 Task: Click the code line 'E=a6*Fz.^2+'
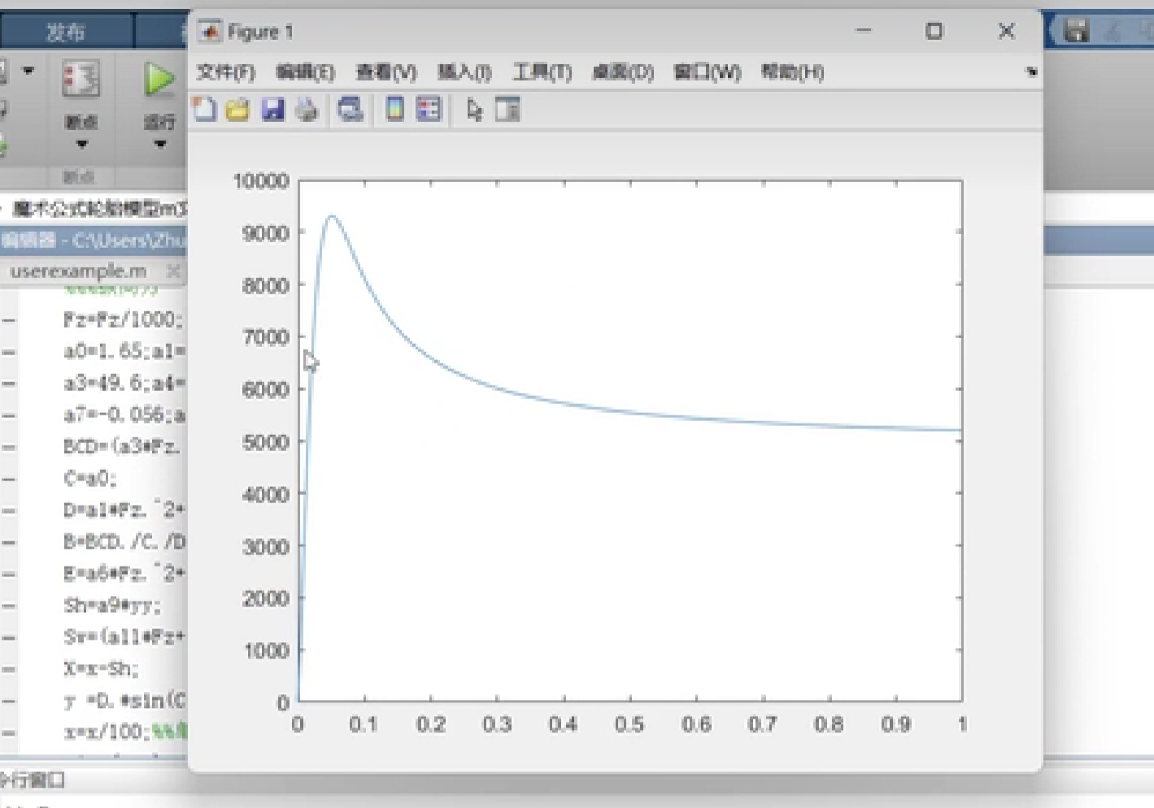point(124,574)
